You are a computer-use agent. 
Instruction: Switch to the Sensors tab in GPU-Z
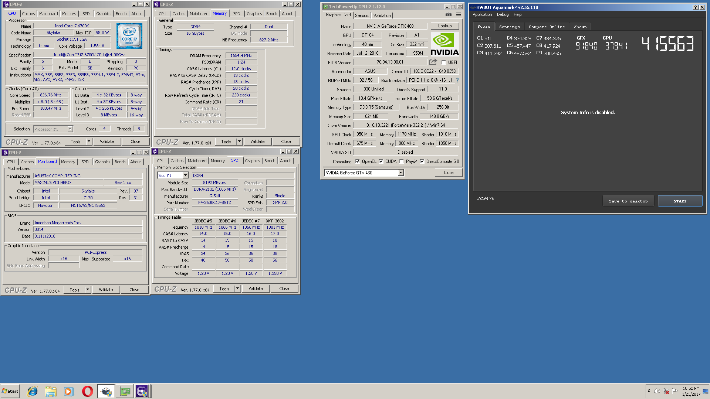(362, 16)
